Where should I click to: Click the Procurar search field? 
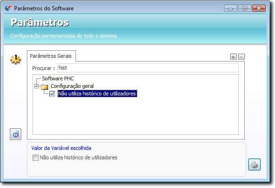coord(148,68)
